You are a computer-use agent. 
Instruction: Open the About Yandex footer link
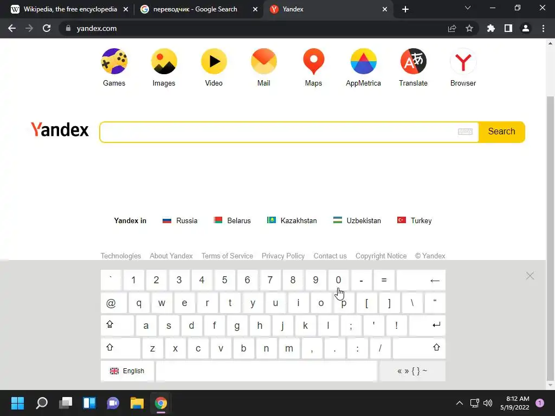(171, 256)
